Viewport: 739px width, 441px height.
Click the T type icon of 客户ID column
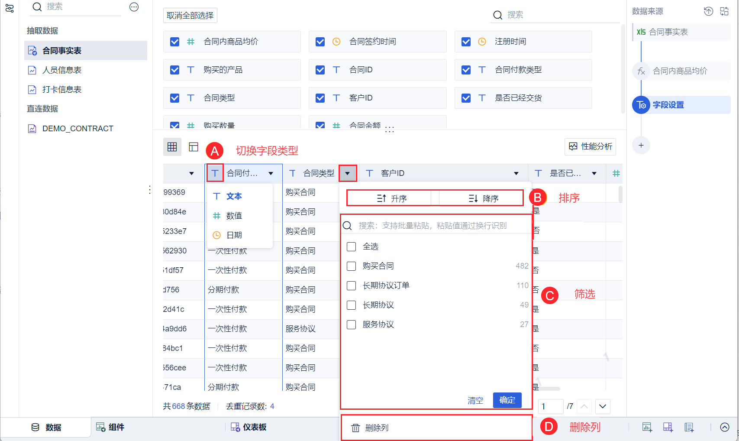tap(369, 173)
